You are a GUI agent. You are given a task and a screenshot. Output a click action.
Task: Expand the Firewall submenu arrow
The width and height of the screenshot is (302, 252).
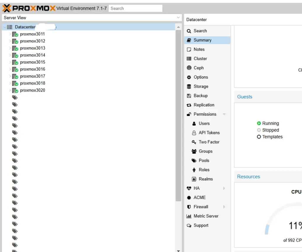(x=224, y=207)
